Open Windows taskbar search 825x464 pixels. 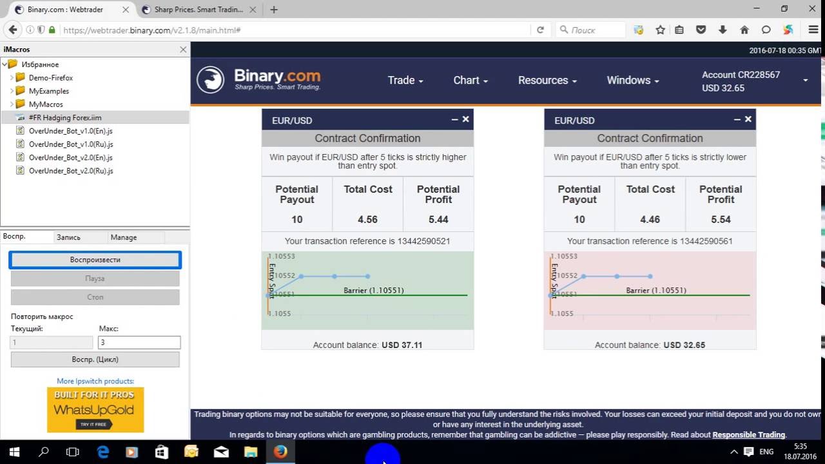click(44, 452)
